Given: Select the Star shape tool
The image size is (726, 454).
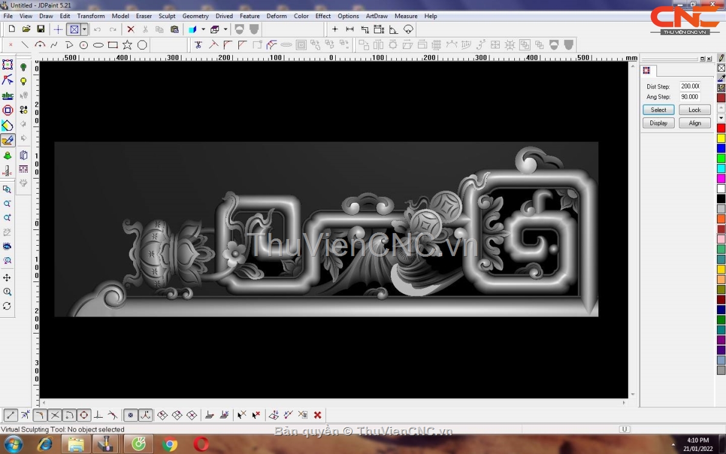Looking at the screenshot, I should point(127,45).
